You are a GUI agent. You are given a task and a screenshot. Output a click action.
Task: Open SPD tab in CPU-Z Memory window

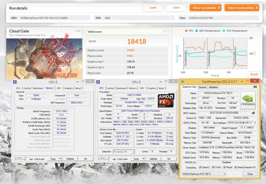(59, 88)
